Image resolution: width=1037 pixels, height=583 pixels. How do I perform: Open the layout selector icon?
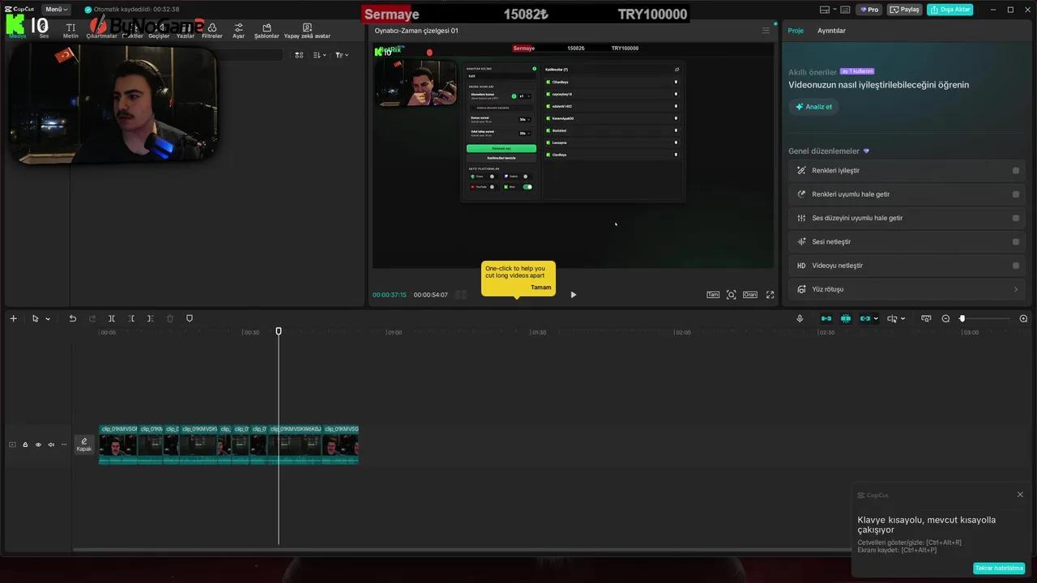tap(826, 10)
